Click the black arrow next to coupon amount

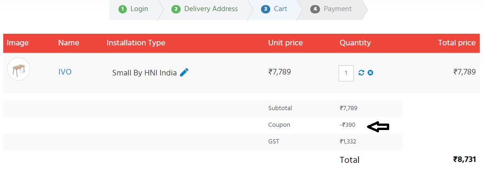pyautogui.click(x=378, y=126)
